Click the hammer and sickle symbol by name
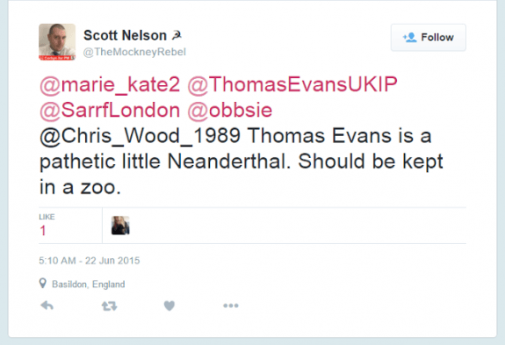 pyautogui.click(x=177, y=35)
